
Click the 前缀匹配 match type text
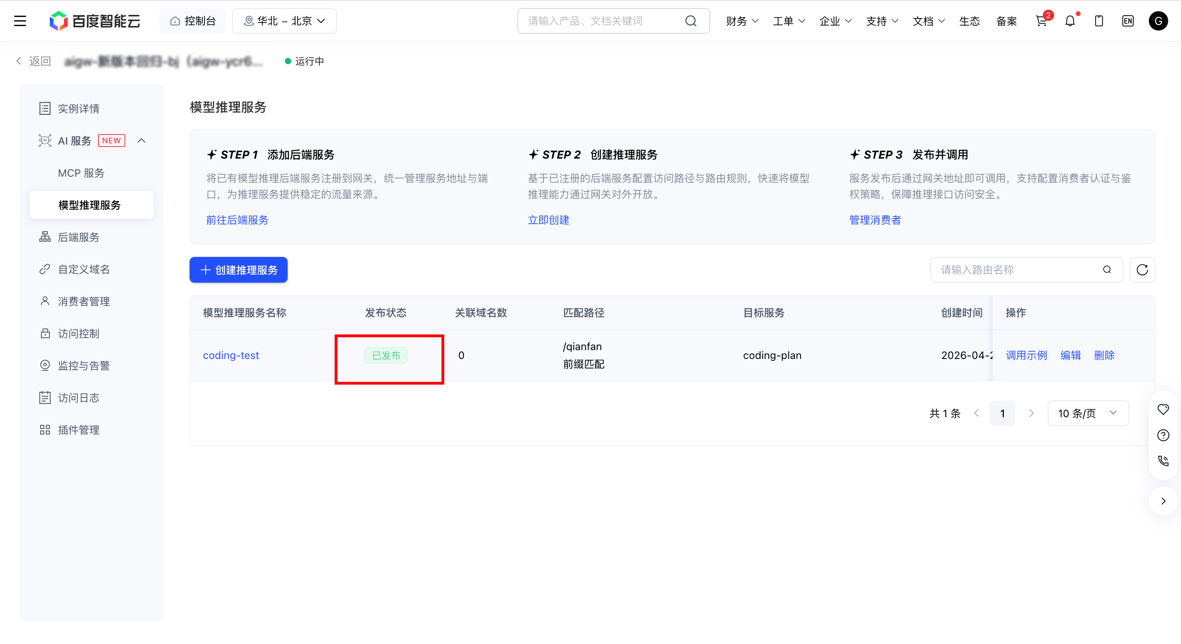[583, 365]
